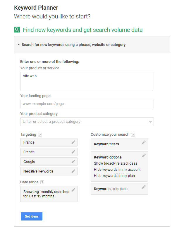
Task: Click Find new keywords heading link
Action: (82, 30)
